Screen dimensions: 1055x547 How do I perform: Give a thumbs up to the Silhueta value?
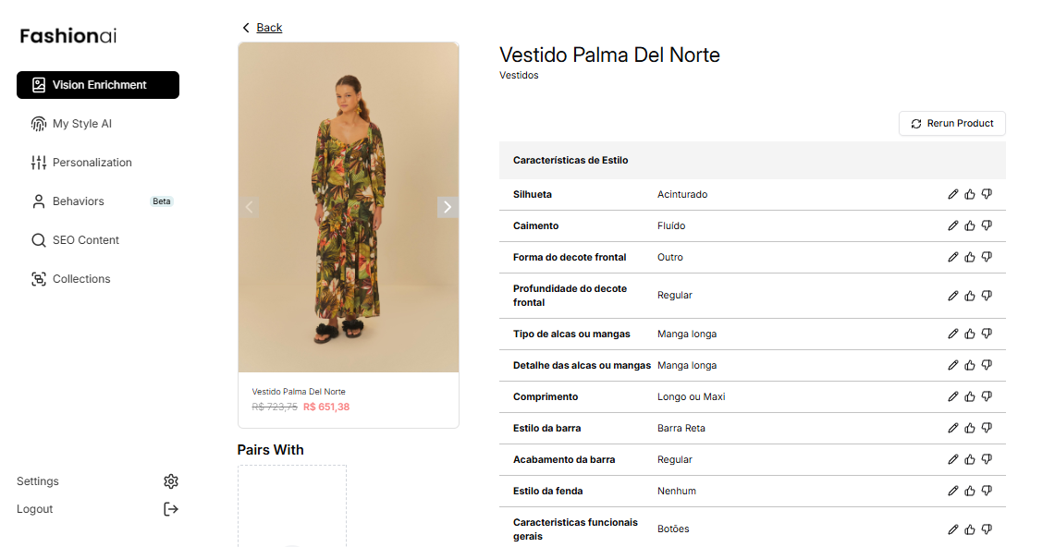(x=969, y=194)
